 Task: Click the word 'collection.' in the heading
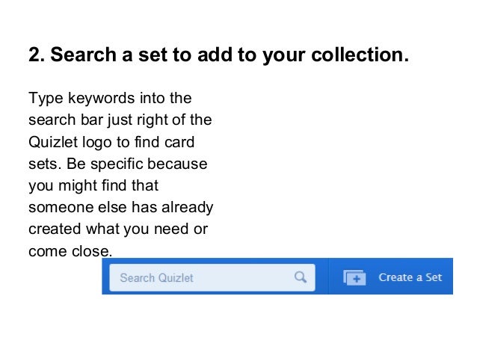tap(360, 55)
